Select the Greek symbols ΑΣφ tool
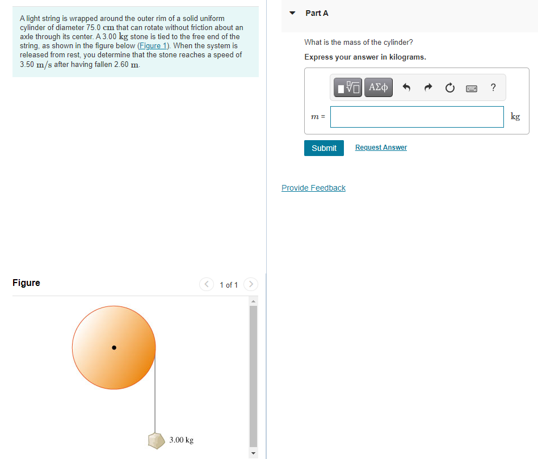The height and width of the screenshot is (459, 538). 378,87
